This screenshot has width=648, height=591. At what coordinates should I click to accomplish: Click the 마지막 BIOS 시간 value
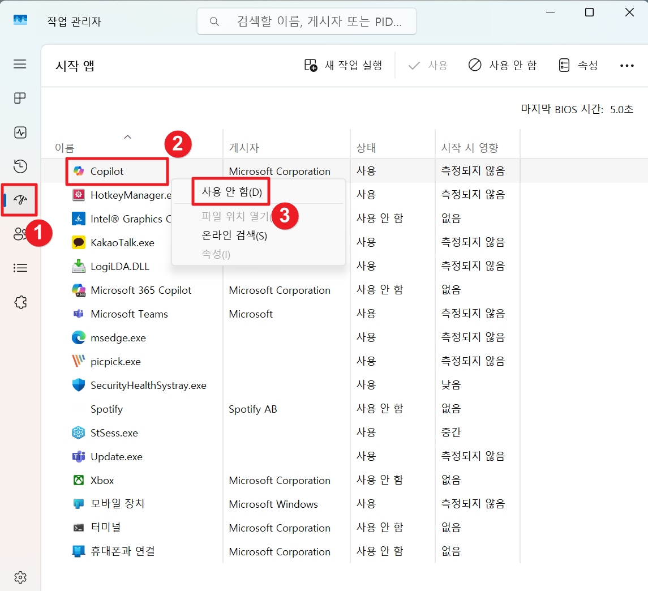click(621, 109)
